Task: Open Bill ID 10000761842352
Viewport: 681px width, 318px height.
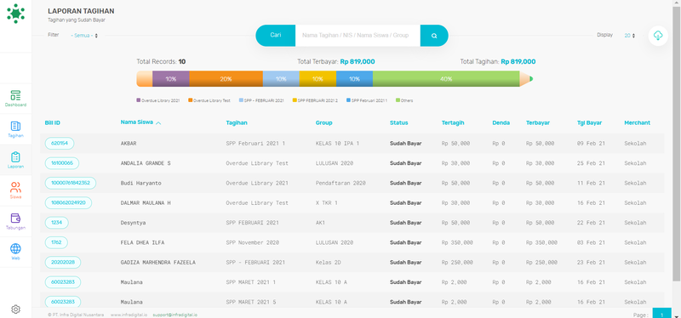Action: [x=71, y=183]
